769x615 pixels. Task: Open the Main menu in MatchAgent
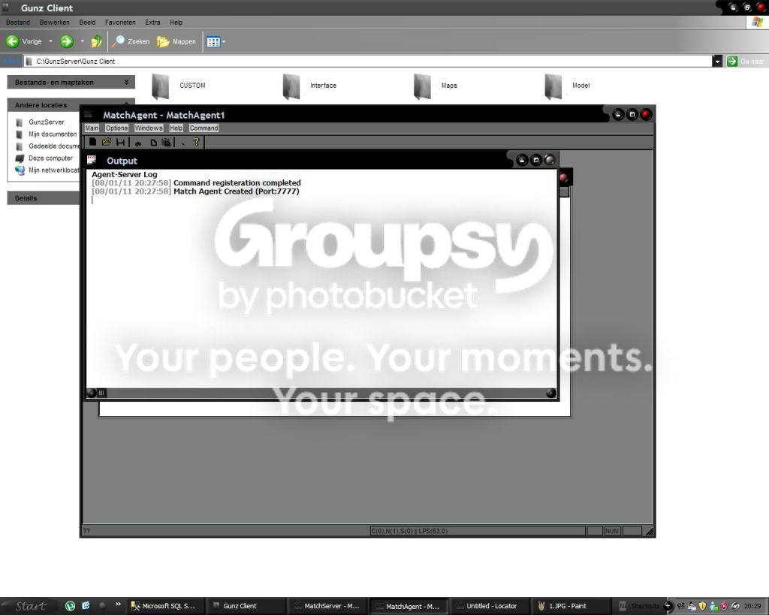(92, 128)
